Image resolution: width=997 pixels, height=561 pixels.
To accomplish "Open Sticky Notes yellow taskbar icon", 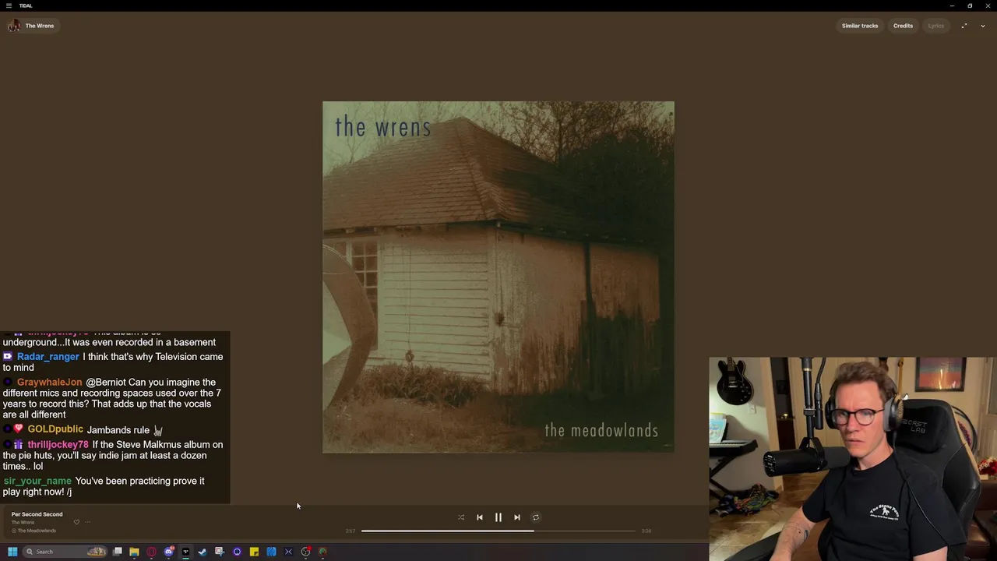I will [x=254, y=552].
